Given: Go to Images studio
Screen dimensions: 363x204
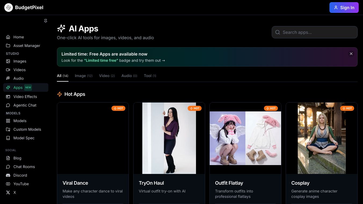Looking at the screenshot, I should click(x=20, y=61).
